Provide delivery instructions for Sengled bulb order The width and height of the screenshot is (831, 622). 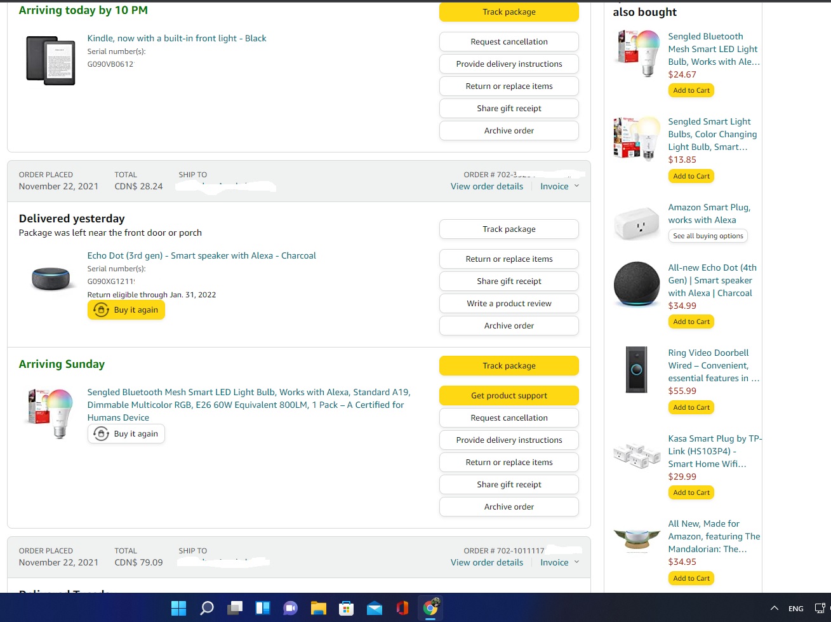[x=509, y=440]
